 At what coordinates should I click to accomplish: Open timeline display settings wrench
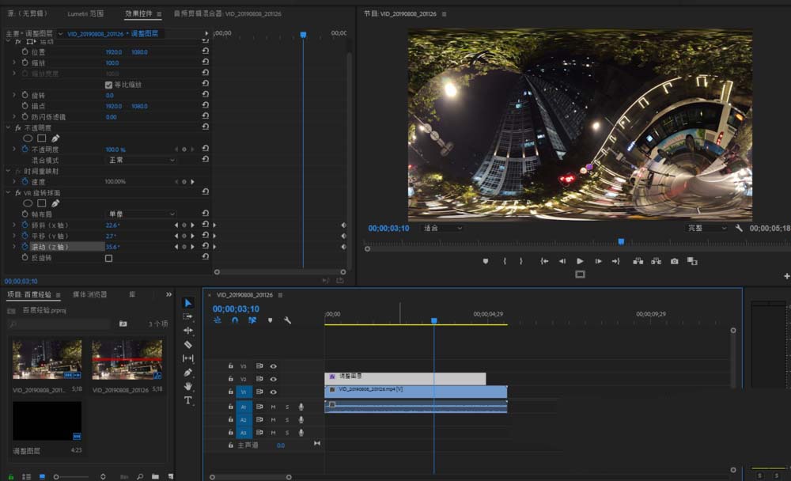click(287, 320)
